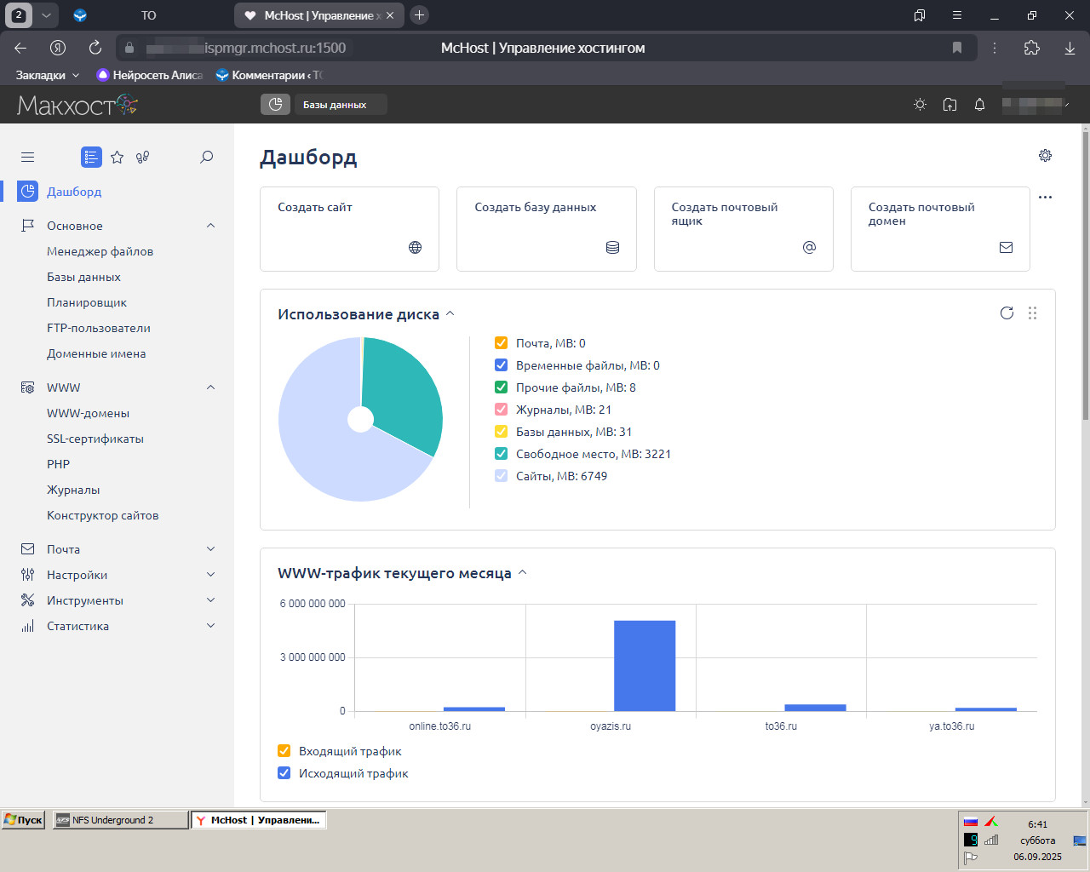
Task: Open Менеджер файлов in sidebar
Action: click(x=100, y=251)
